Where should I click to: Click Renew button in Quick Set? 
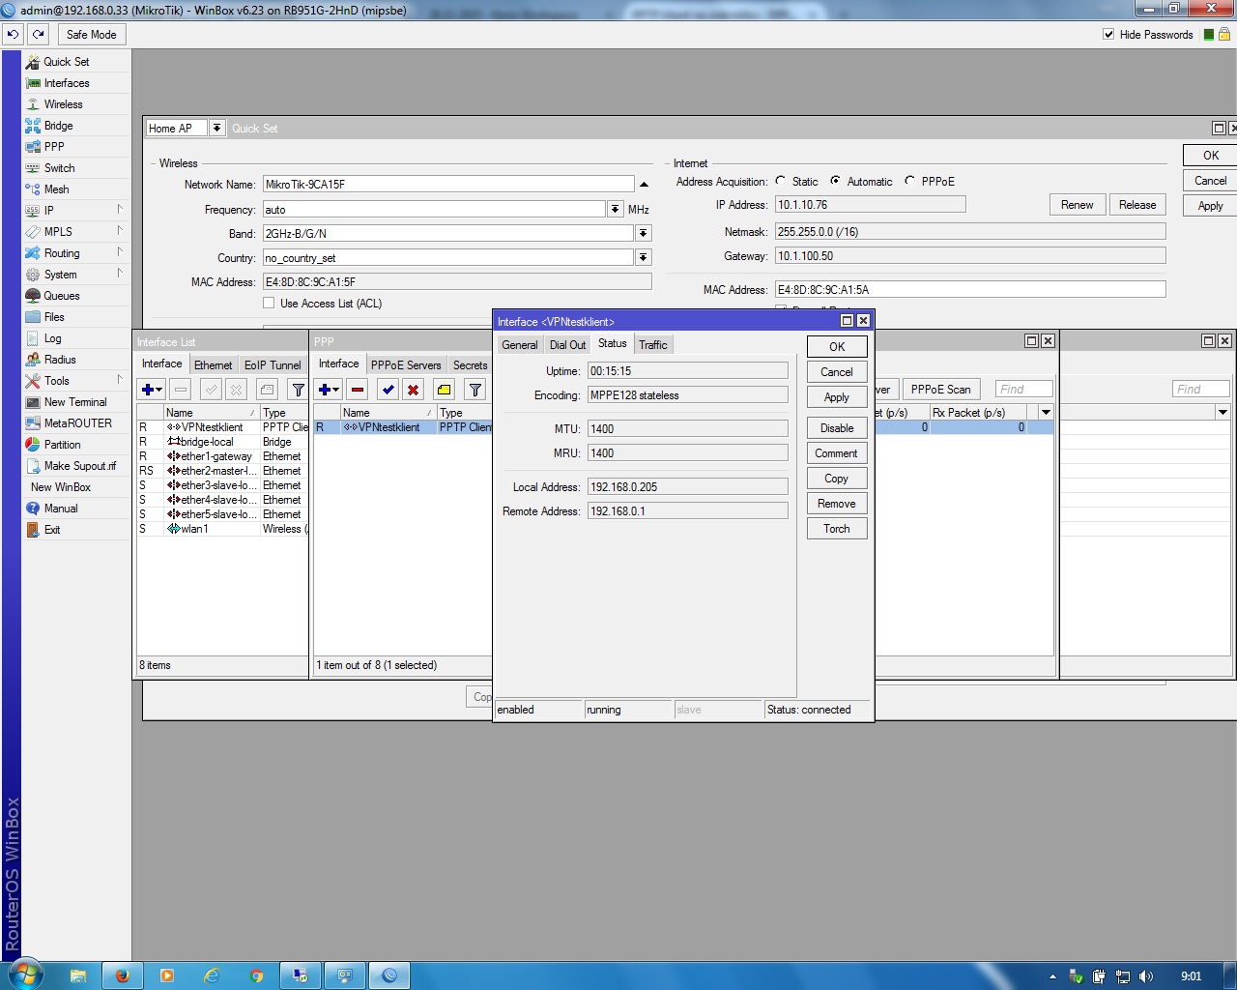1078,205
